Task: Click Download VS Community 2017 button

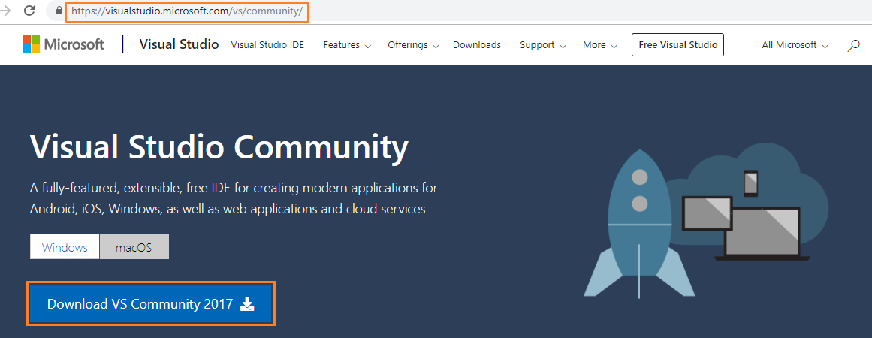Action: pos(151,303)
